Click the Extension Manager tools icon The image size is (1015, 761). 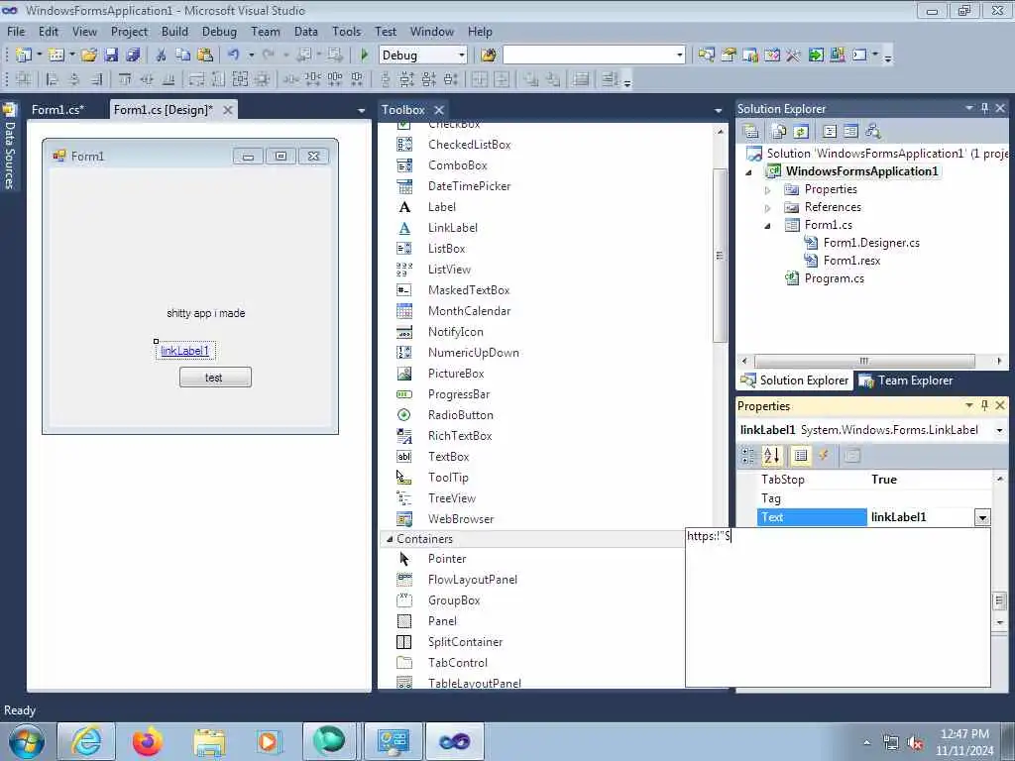pyautogui.click(x=794, y=55)
